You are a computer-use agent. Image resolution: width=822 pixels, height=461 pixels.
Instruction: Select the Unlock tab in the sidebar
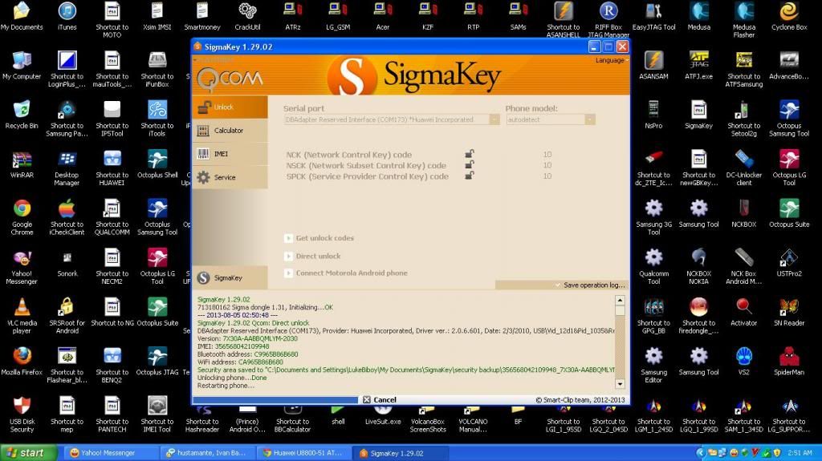229,107
